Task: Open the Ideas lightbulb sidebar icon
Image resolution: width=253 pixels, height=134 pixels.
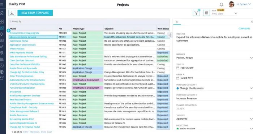Action: [2, 34]
